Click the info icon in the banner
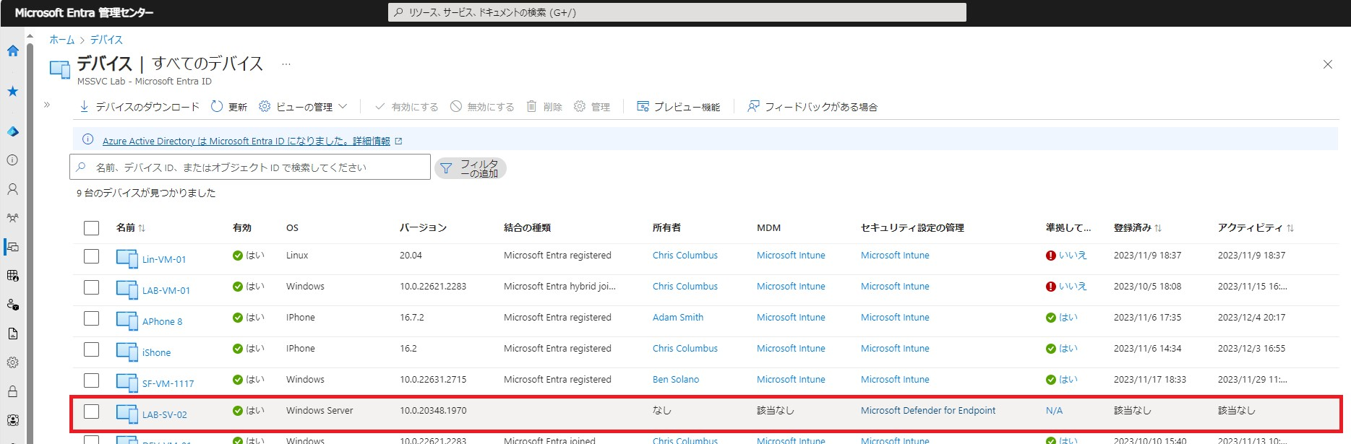The width and height of the screenshot is (1351, 444). click(x=88, y=139)
